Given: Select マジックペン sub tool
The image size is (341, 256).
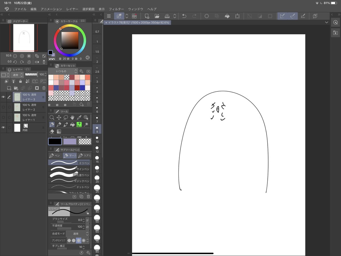Looking at the screenshot, I should point(69,181).
